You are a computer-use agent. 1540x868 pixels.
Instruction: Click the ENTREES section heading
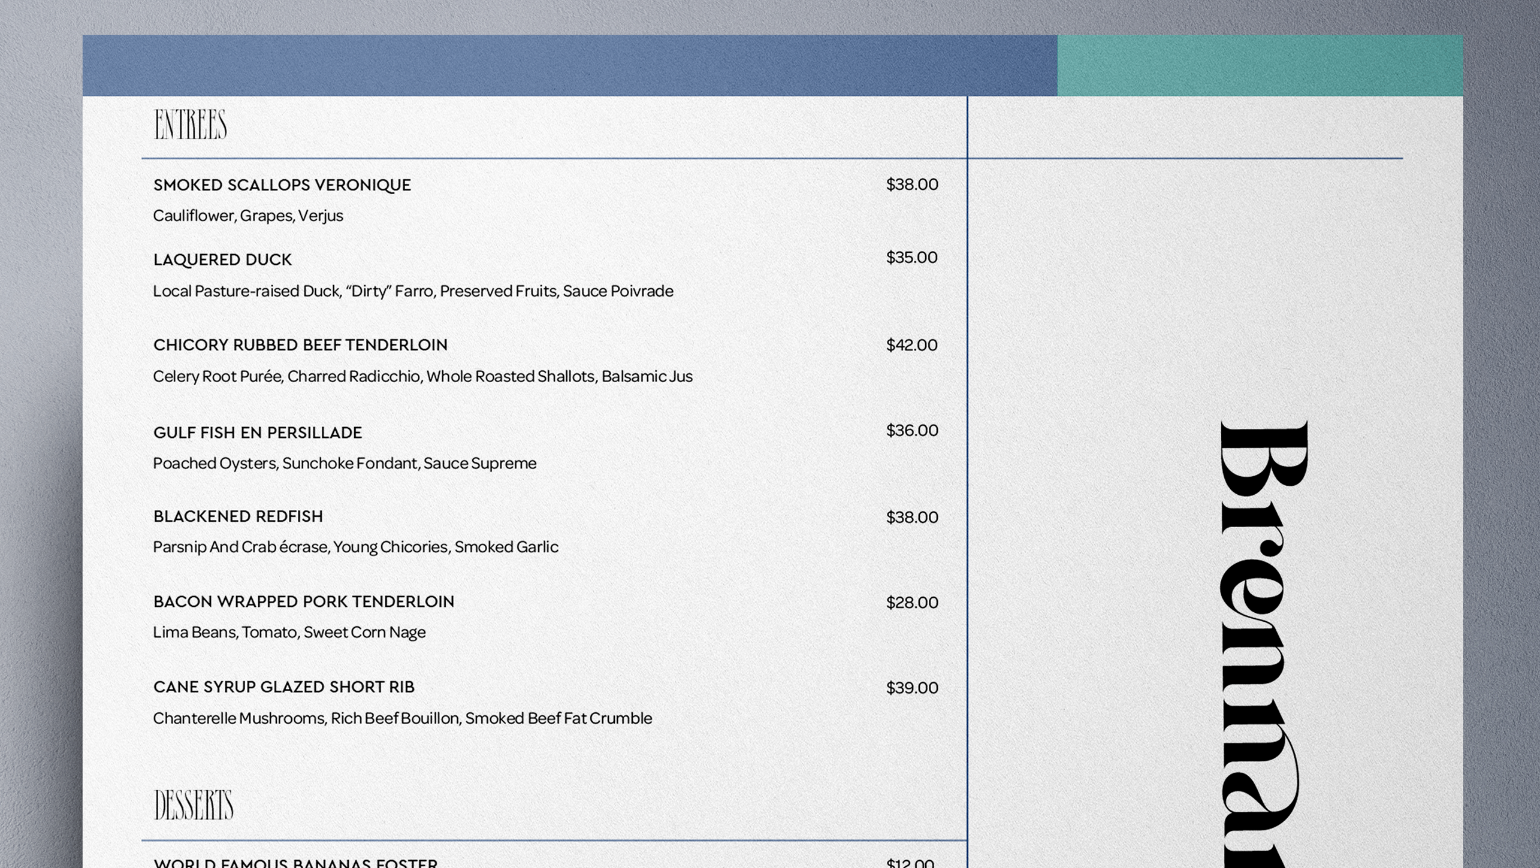[190, 125]
